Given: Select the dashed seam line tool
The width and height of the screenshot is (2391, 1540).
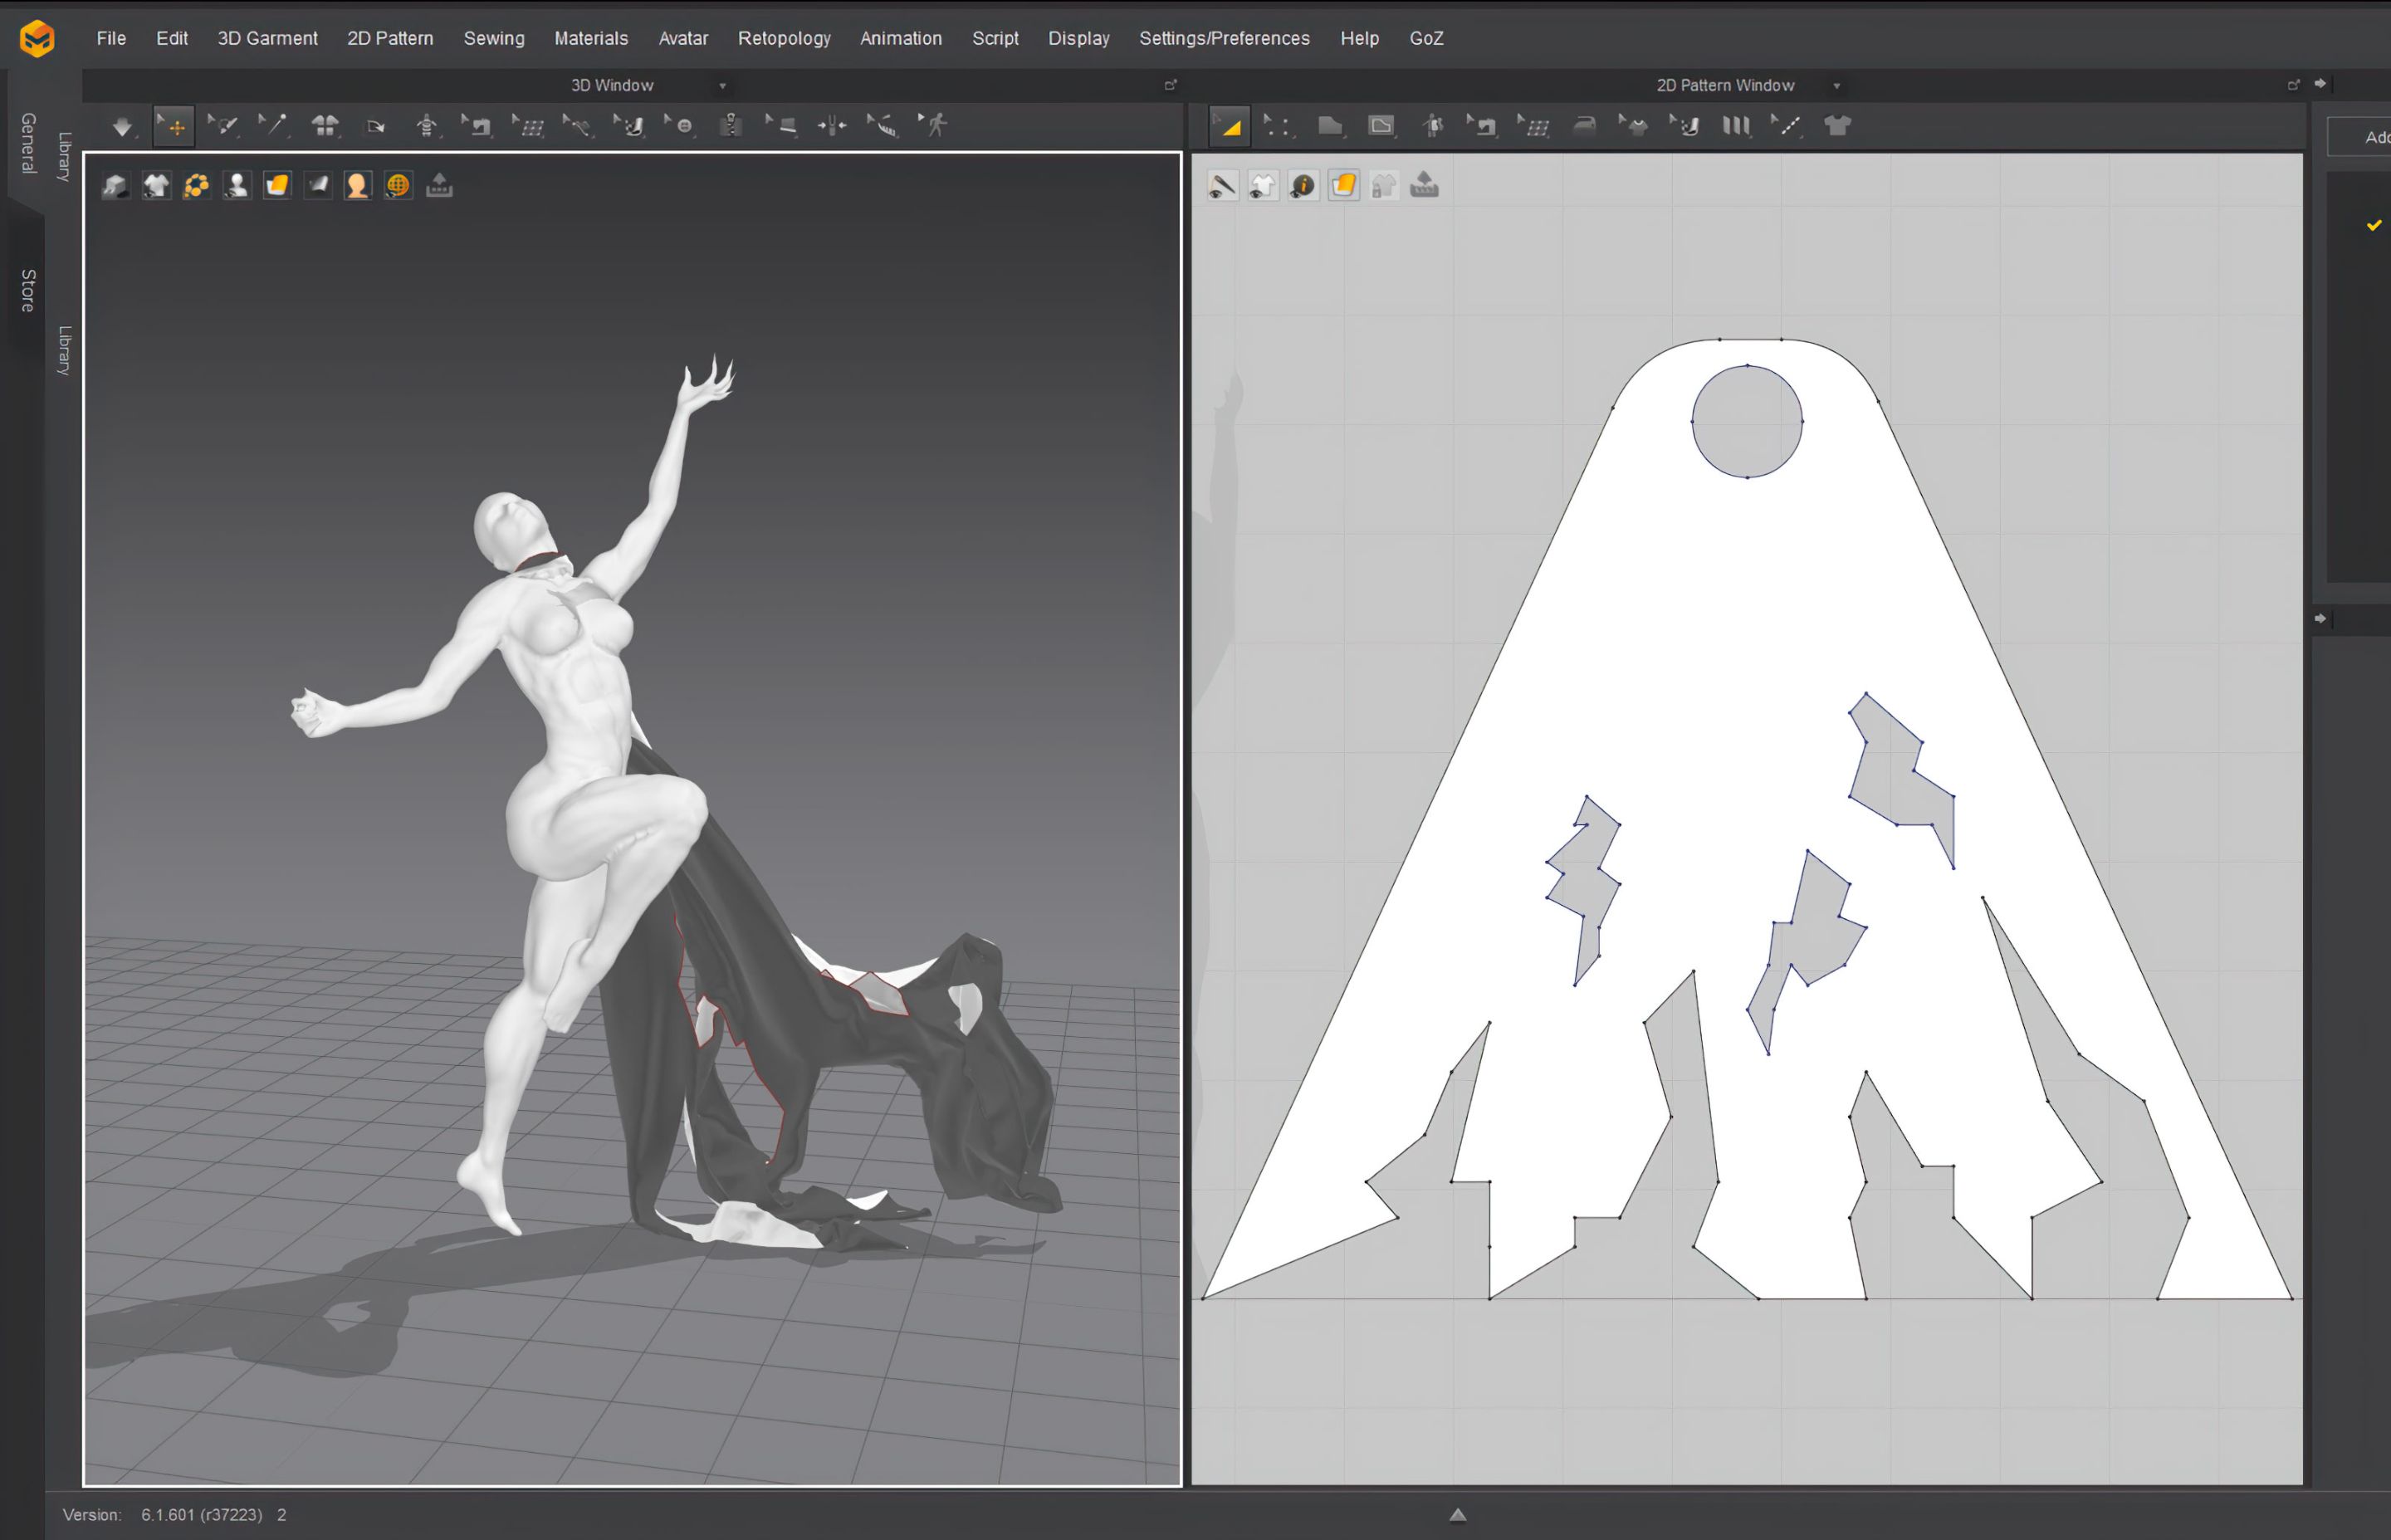Looking at the screenshot, I should coord(1787,126).
